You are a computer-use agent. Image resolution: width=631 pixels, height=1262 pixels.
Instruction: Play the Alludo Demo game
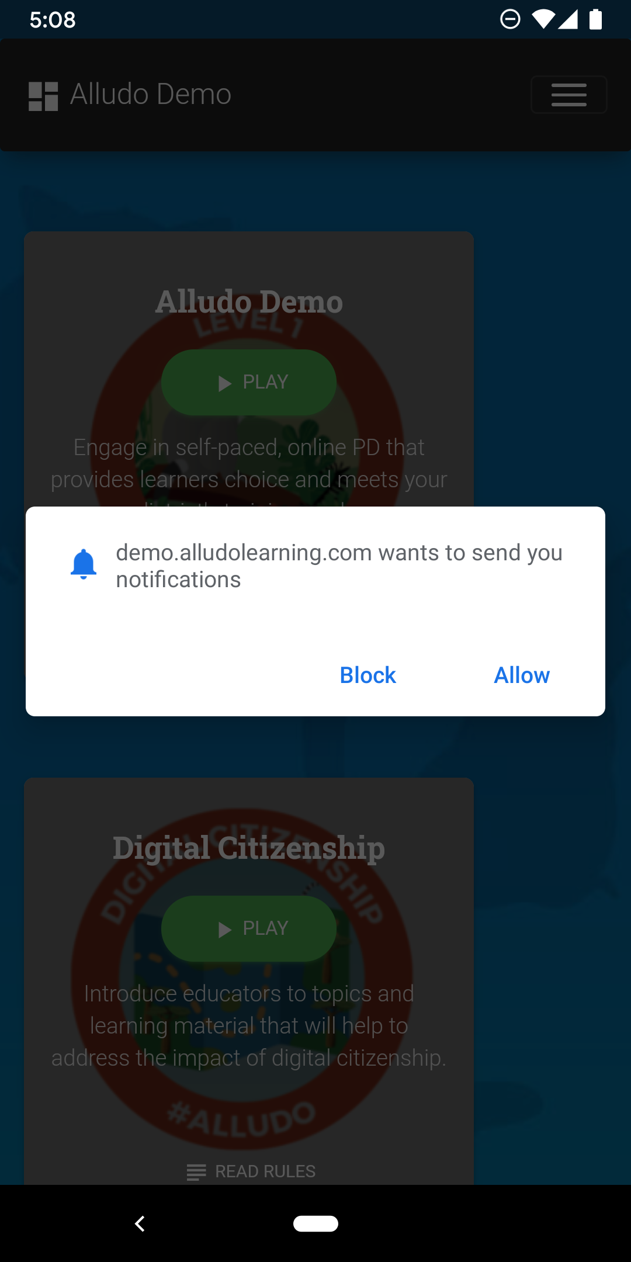(x=249, y=382)
